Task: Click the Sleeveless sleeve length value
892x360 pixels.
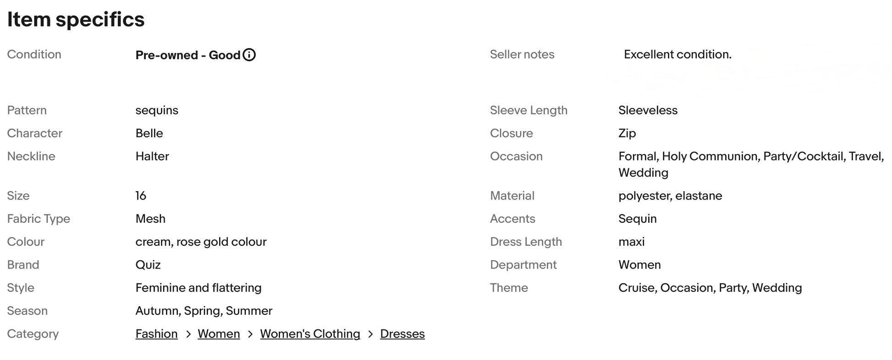Action: (647, 110)
